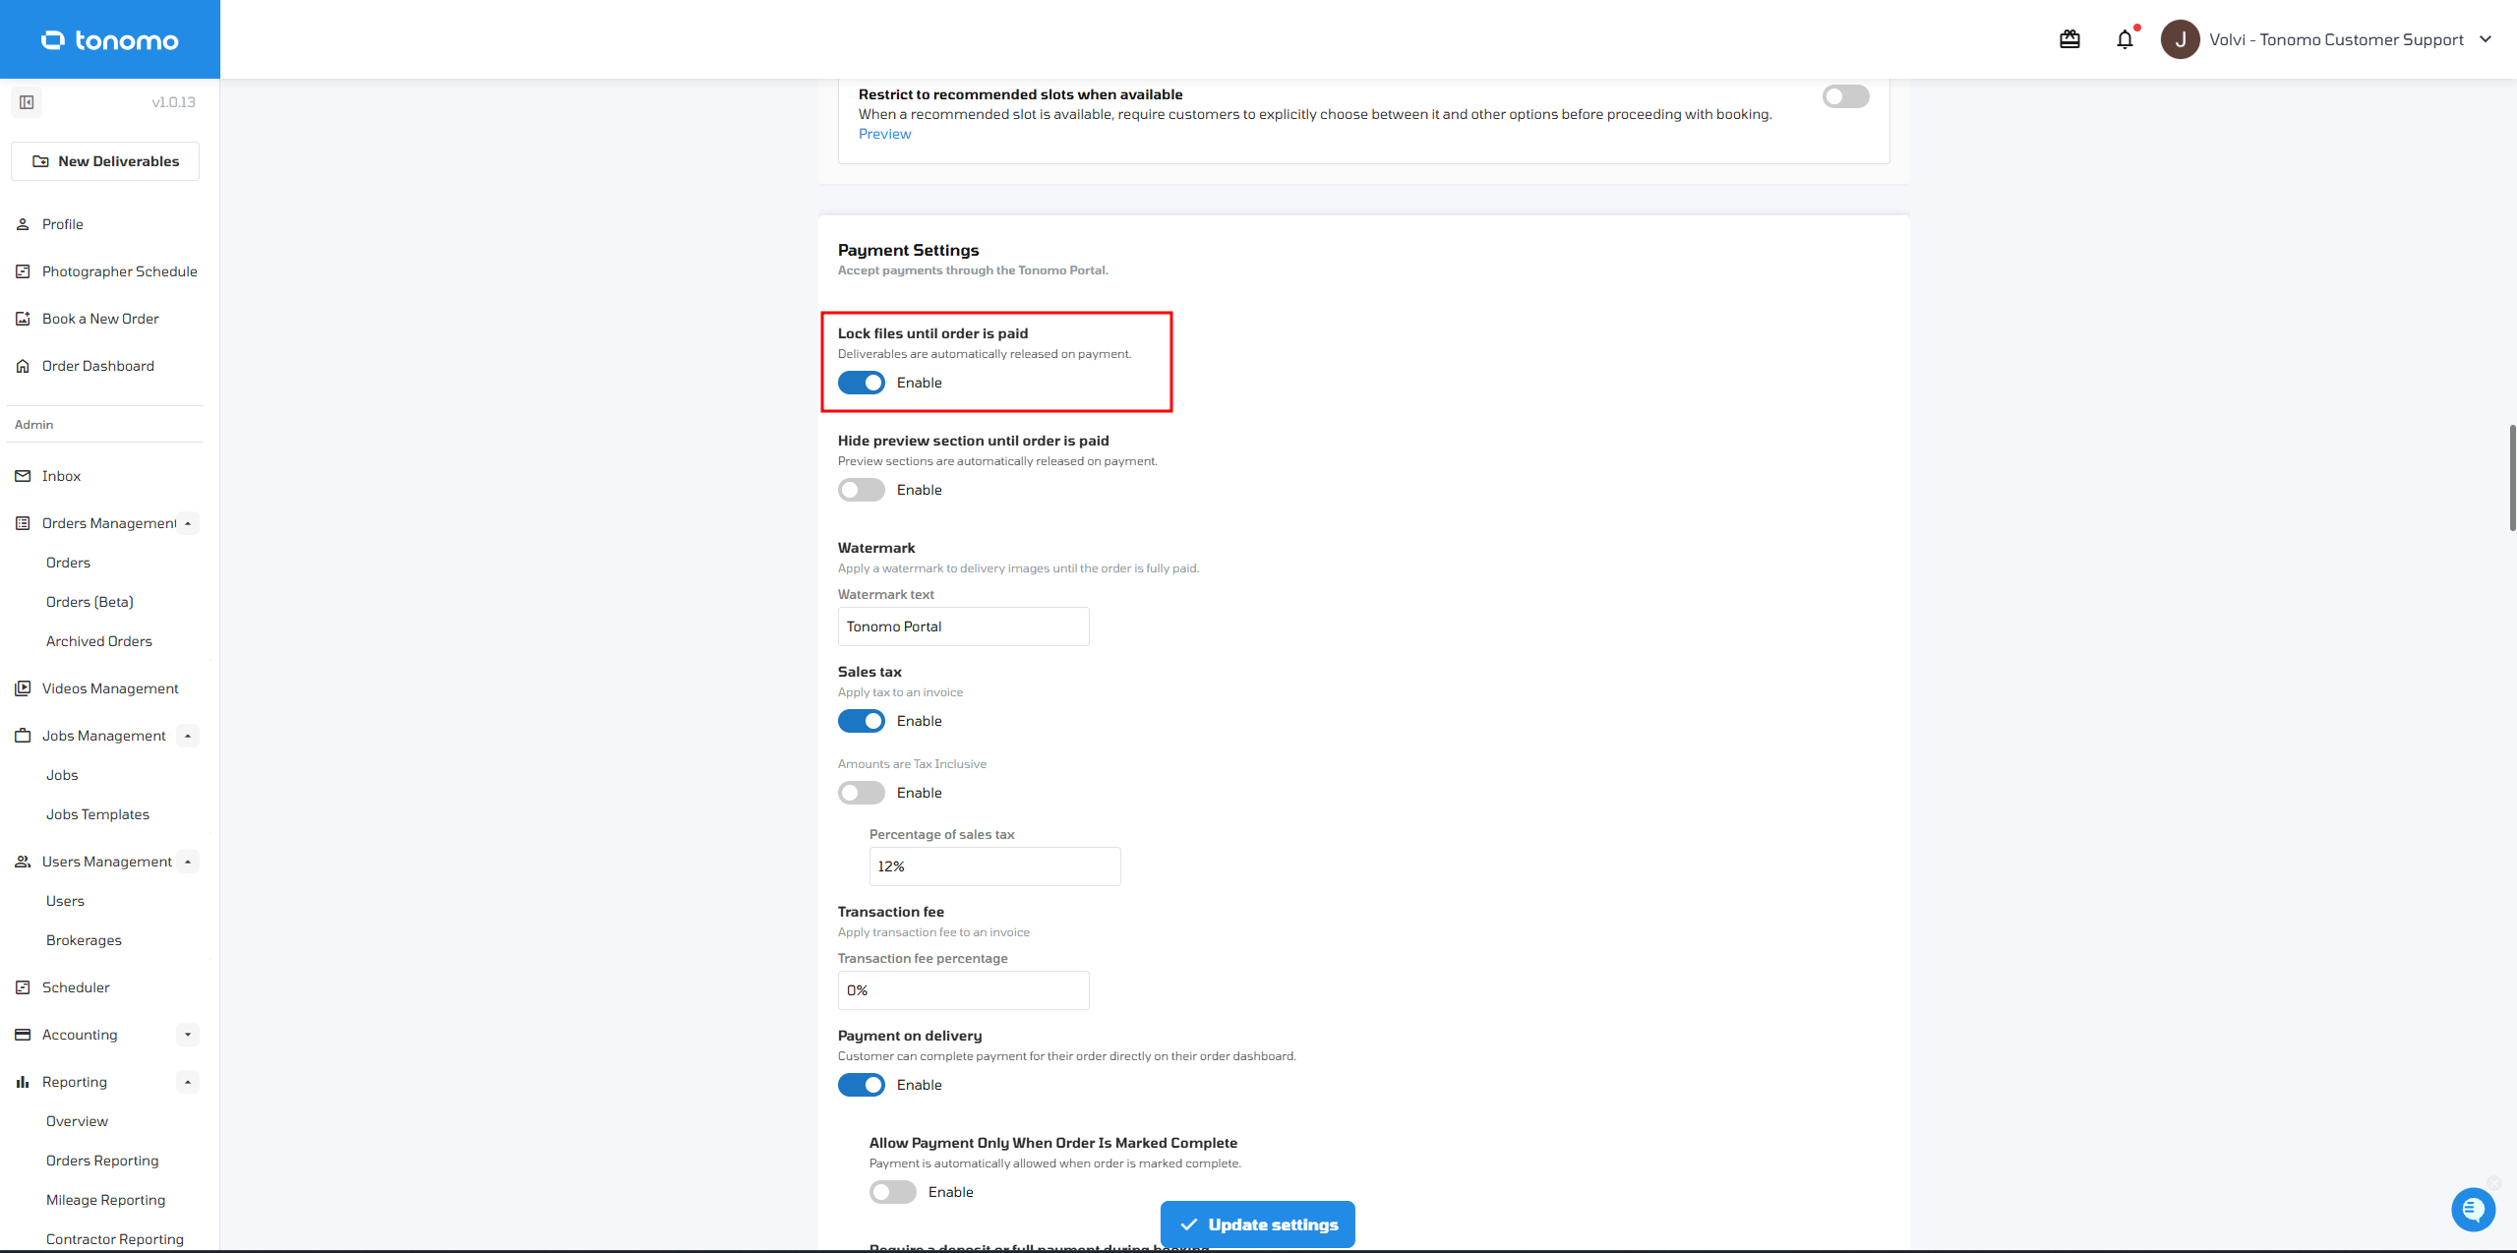
Task: Expand the Accounting section arrow
Action: 188,1035
